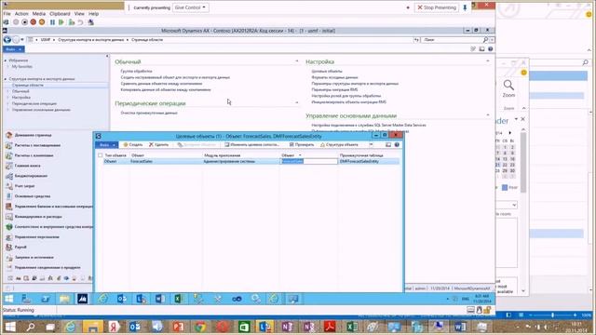Open PowerPoint from the host taskbar
Image resolution: width=596 pixels, height=335 pixels.
(x=178, y=327)
